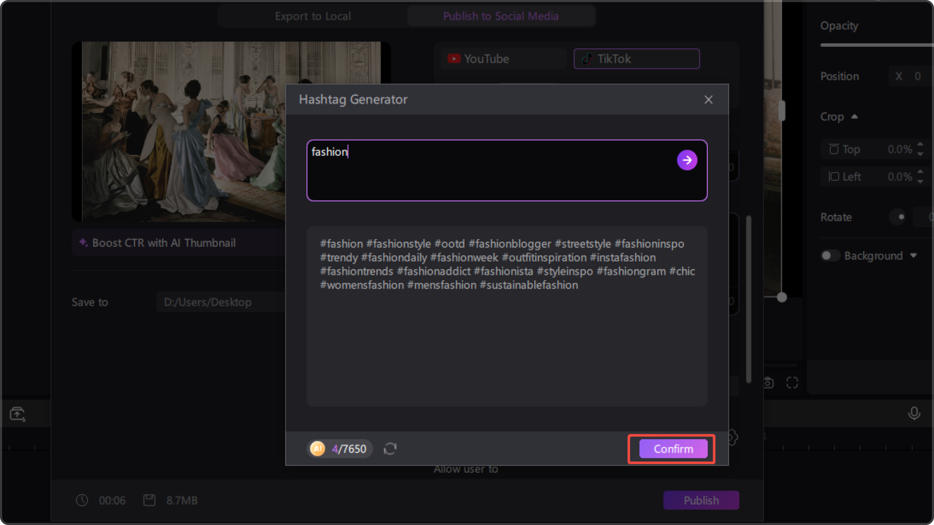Click the TikTok logo icon
This screenshot has height=525, width=934.
click(587, 59)
